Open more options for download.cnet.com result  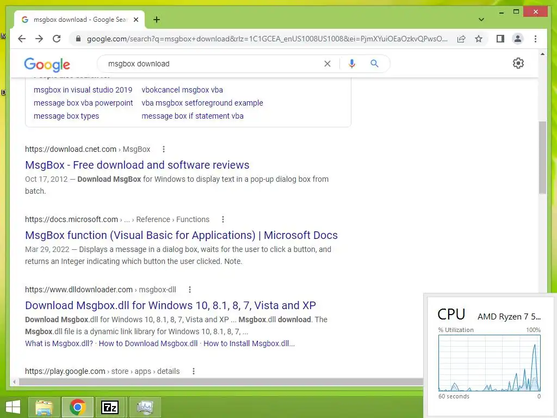163,149
